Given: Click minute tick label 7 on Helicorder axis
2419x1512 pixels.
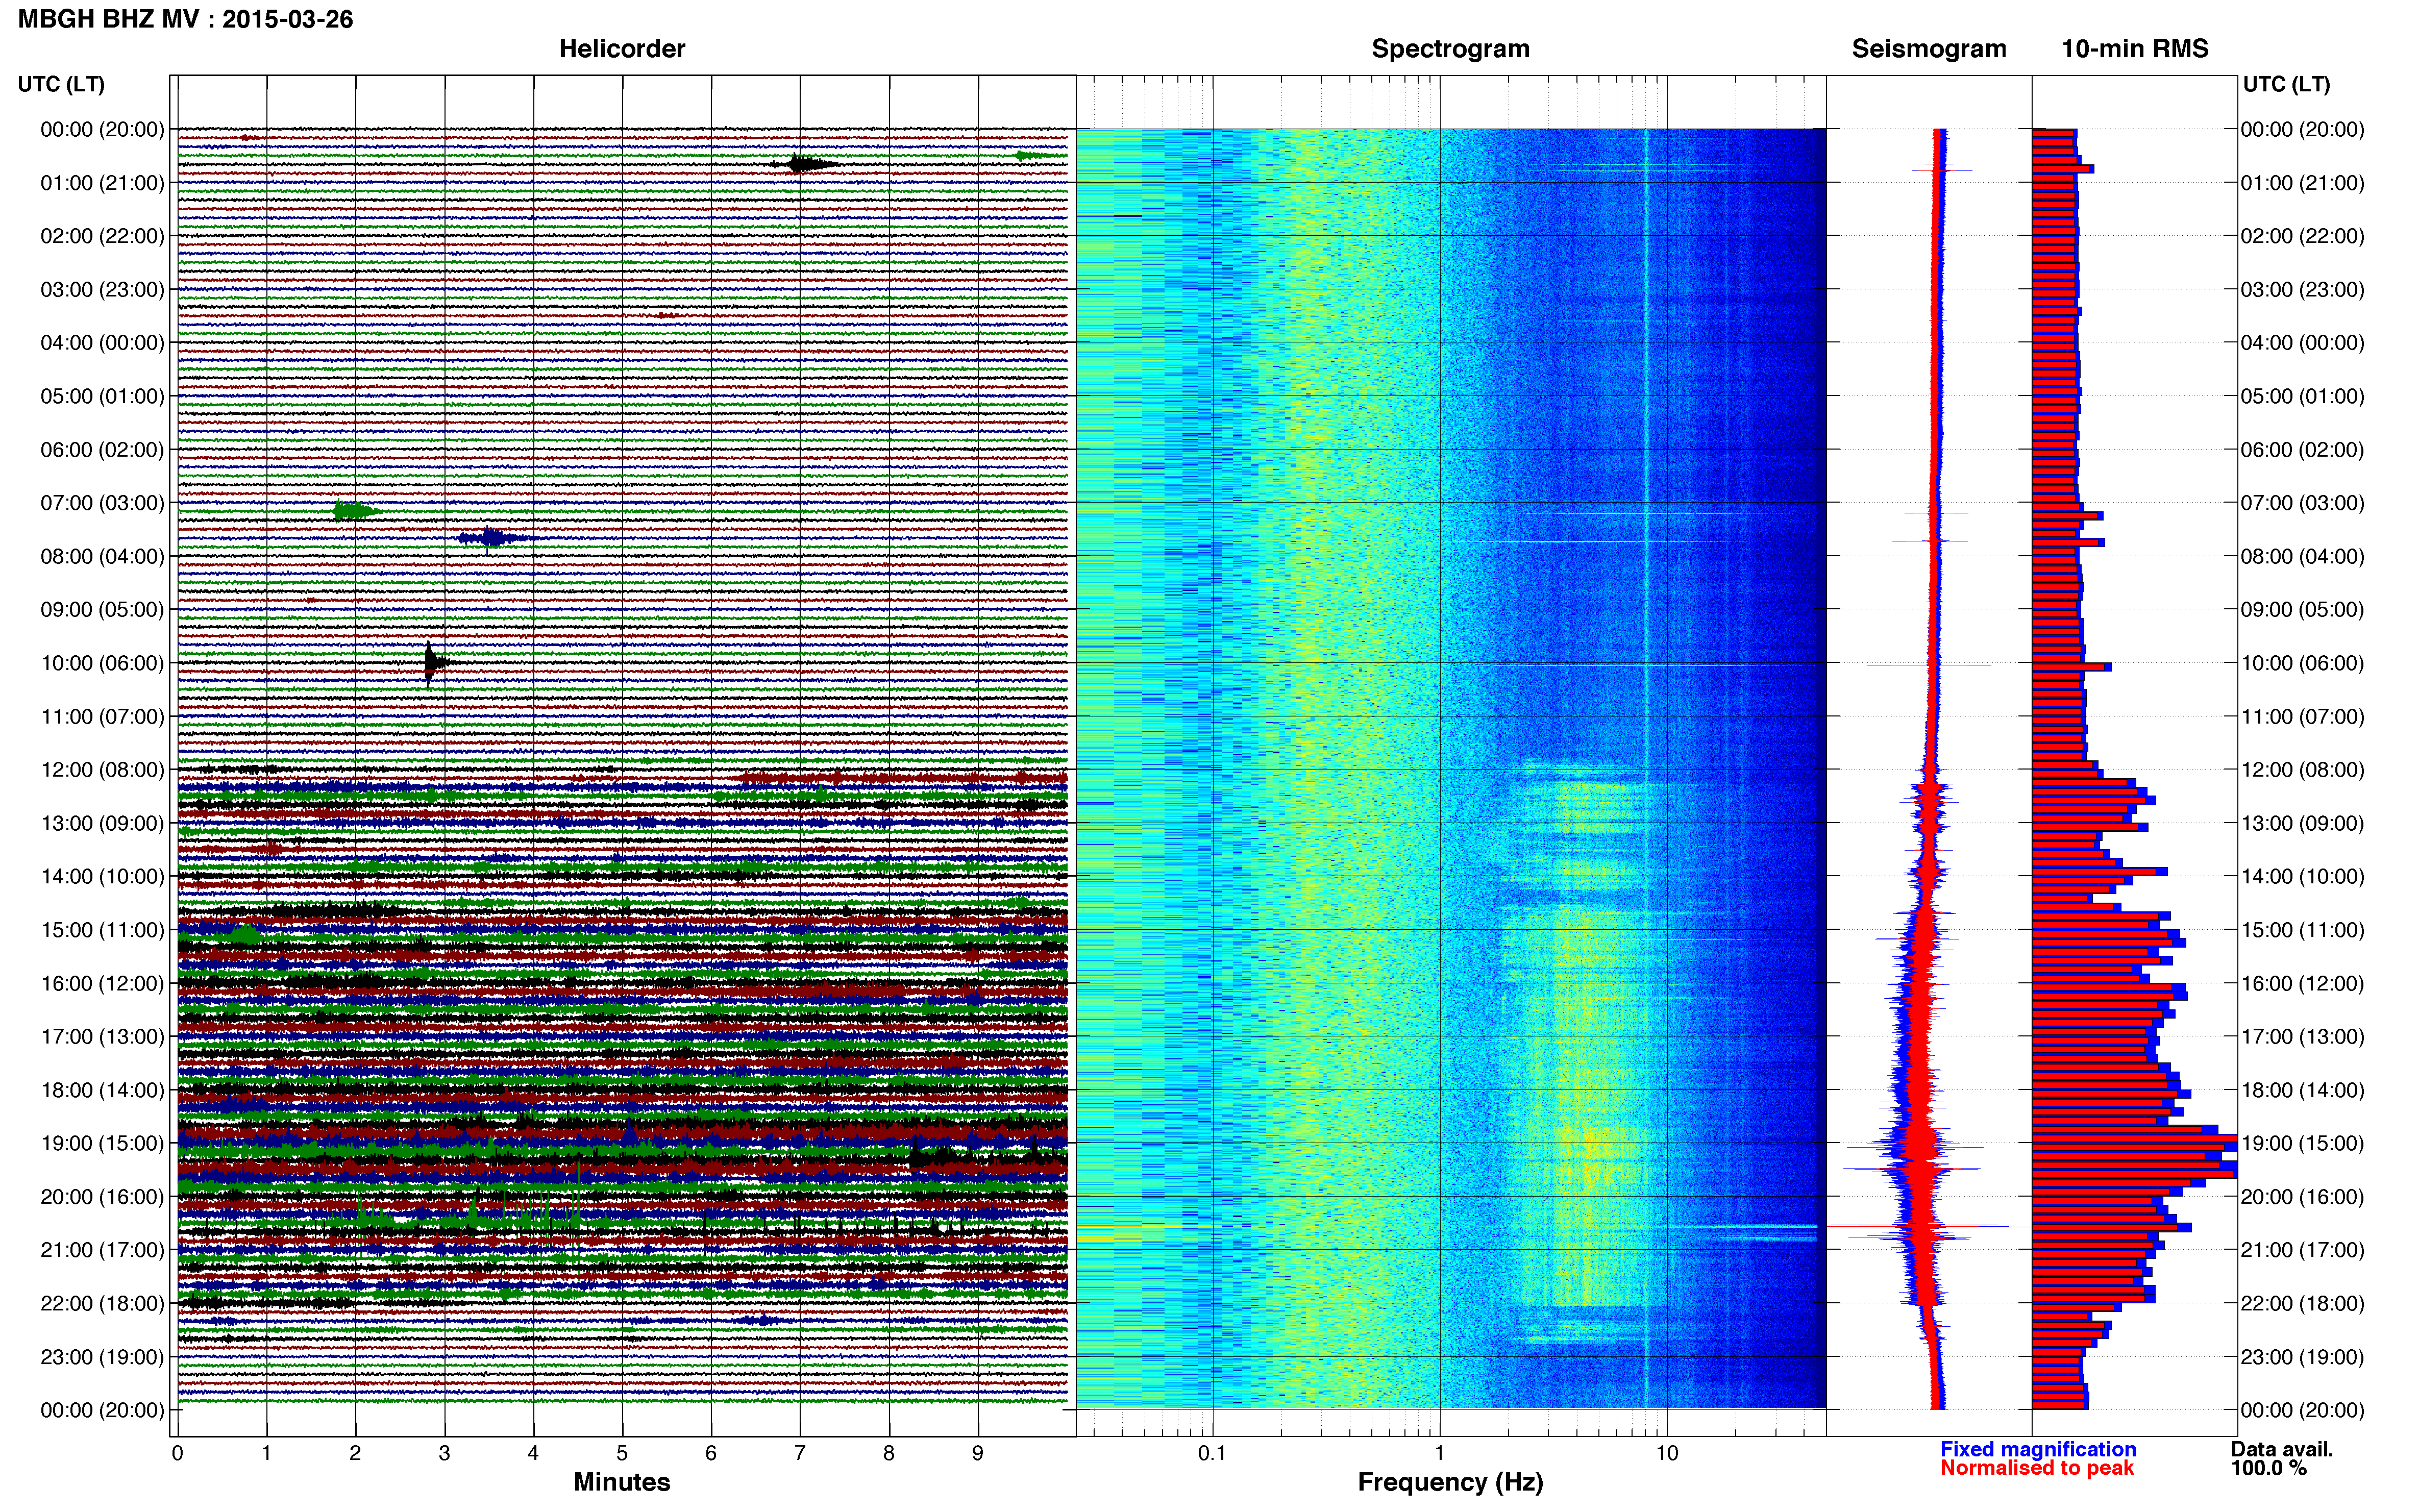Looking at the screenshot, I should point(800,1453).
